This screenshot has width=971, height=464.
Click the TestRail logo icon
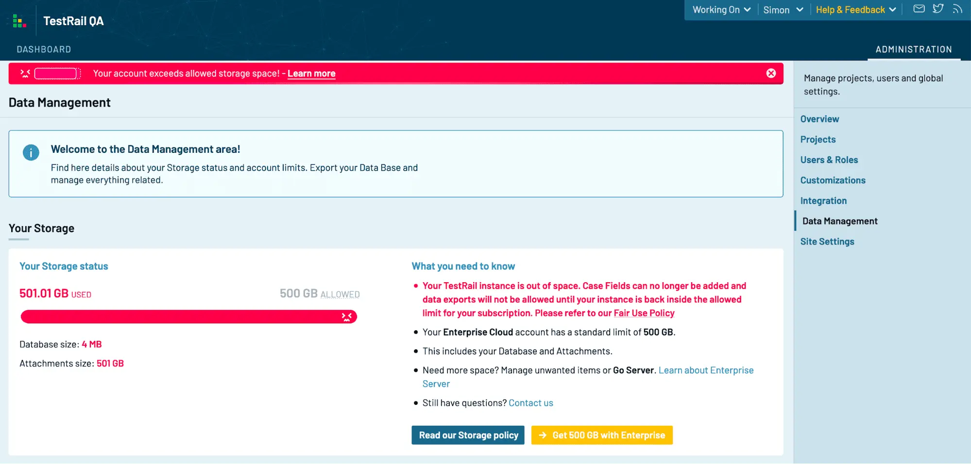click(19, 21)
